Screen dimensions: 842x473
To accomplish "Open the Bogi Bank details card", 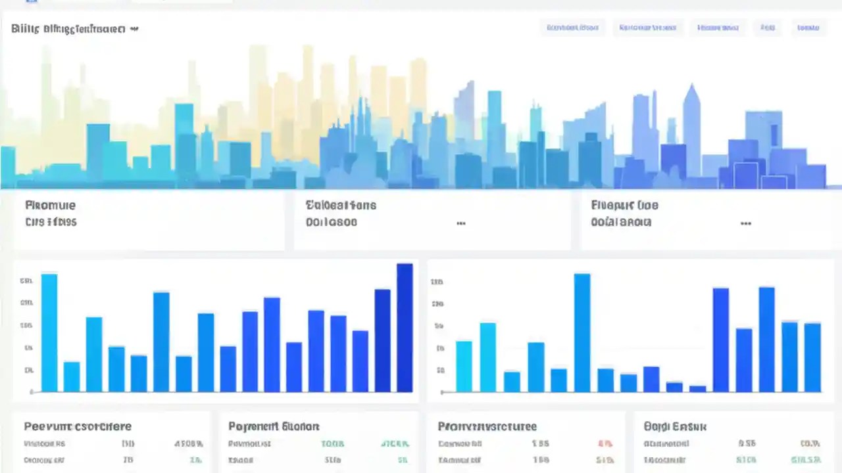I will point(675,426).
